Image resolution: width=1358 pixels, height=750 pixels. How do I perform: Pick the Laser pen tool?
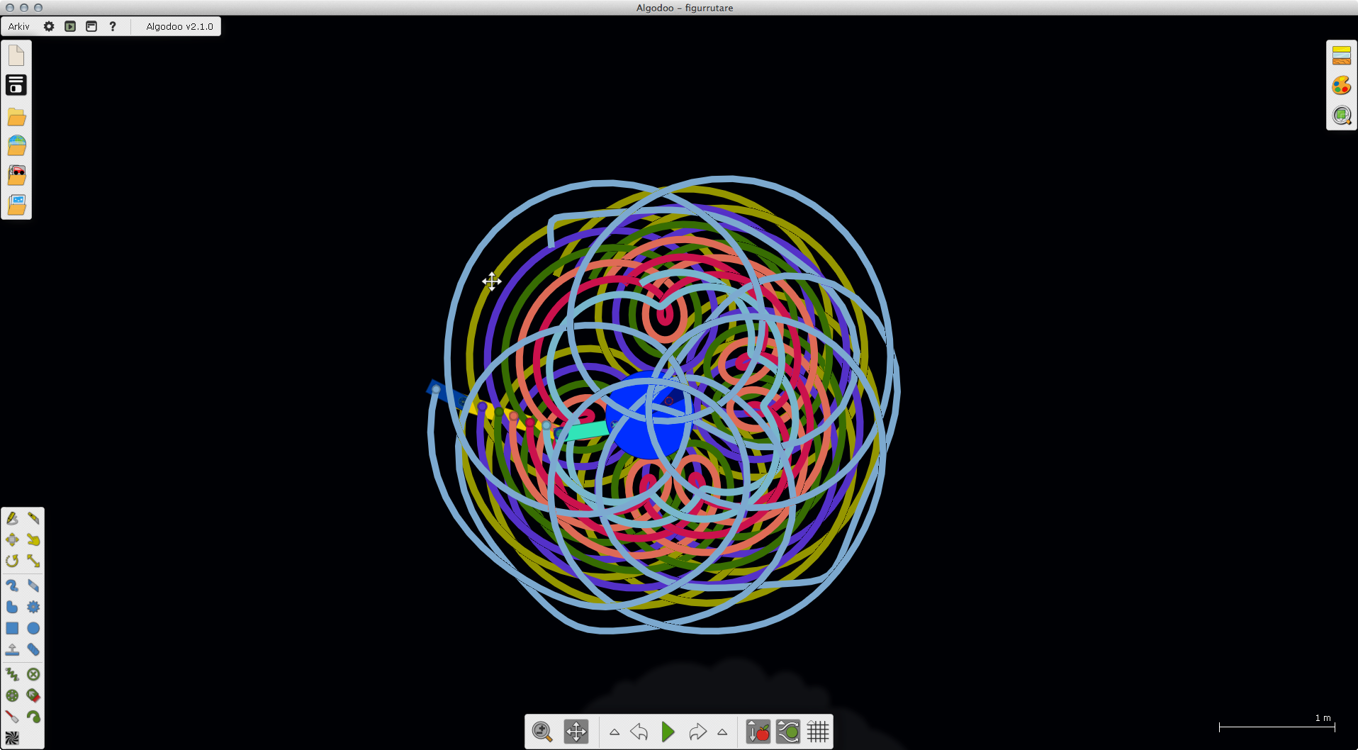tap(12, 717)
